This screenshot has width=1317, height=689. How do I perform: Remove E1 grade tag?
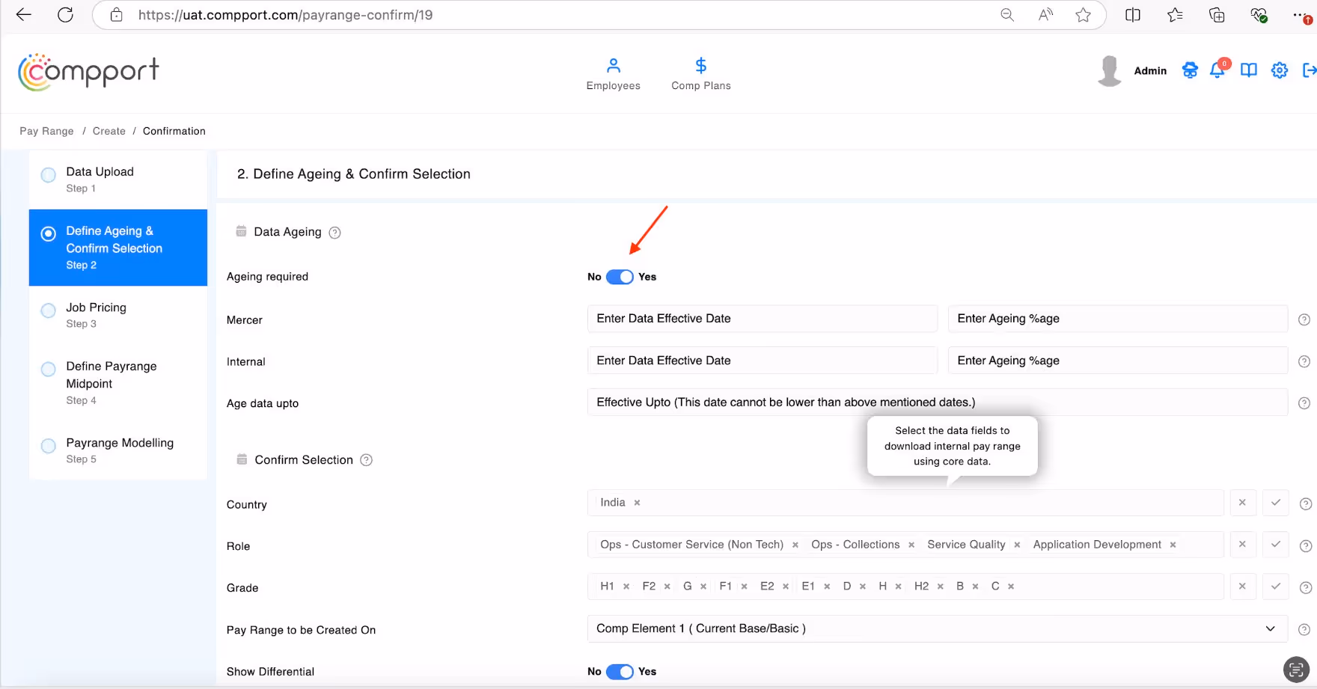(827, 587)
